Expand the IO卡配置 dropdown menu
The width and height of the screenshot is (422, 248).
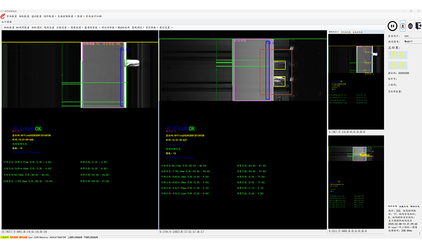(x=50, y=16)
